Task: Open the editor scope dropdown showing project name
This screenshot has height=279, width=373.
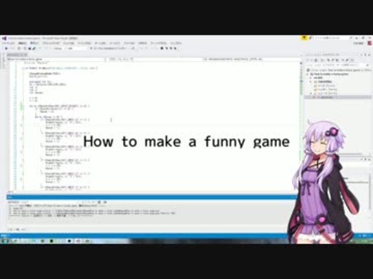Action: point(57,59)
